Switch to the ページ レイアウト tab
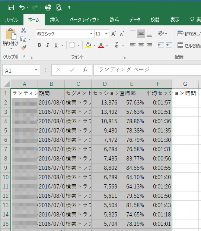This screenshot has width=201, height=231. (x=84, y=20)
